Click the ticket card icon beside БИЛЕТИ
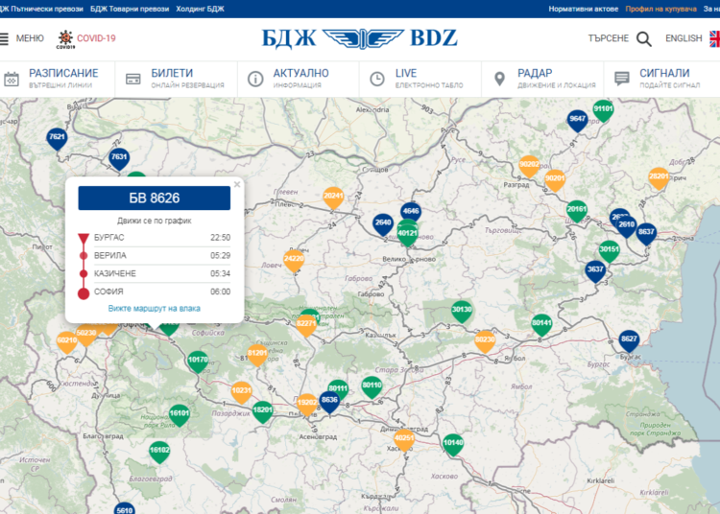 click(133, 79)
